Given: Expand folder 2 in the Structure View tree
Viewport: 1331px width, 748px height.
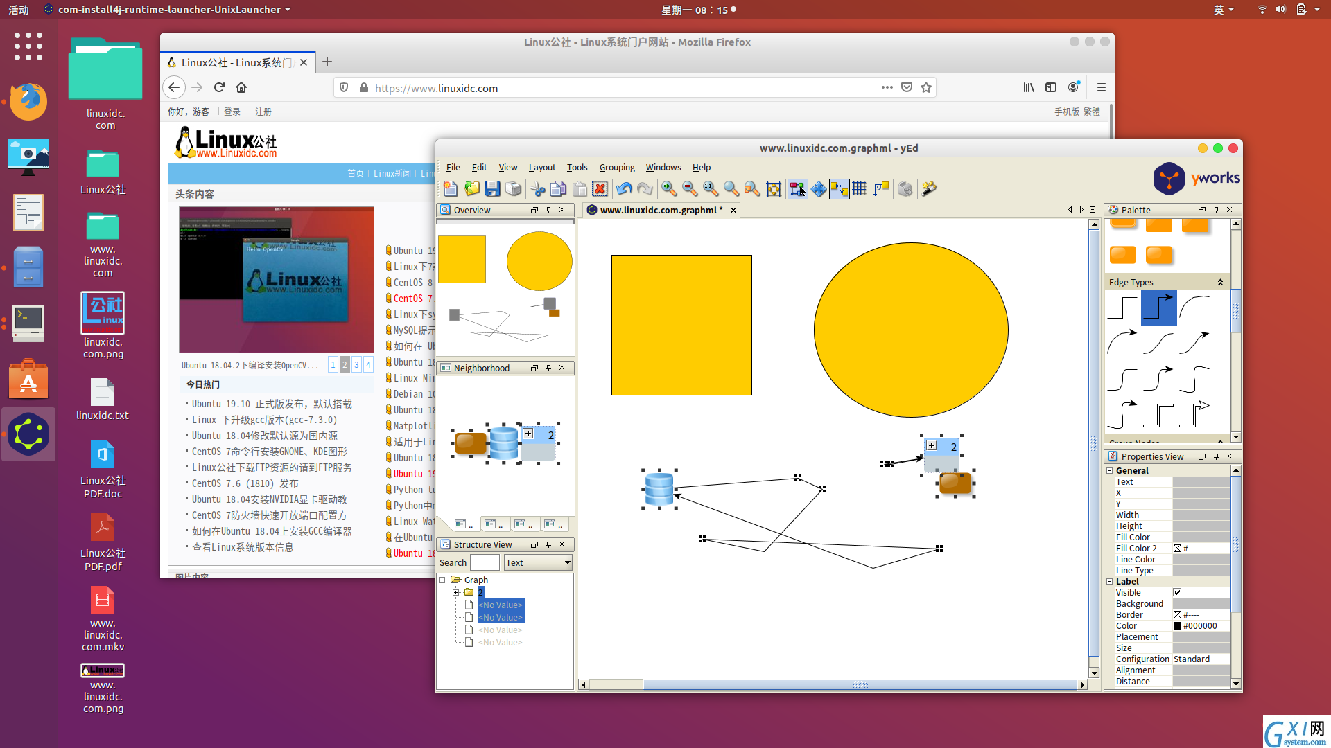Looking at the screenshot, I should tap(455, 593).
